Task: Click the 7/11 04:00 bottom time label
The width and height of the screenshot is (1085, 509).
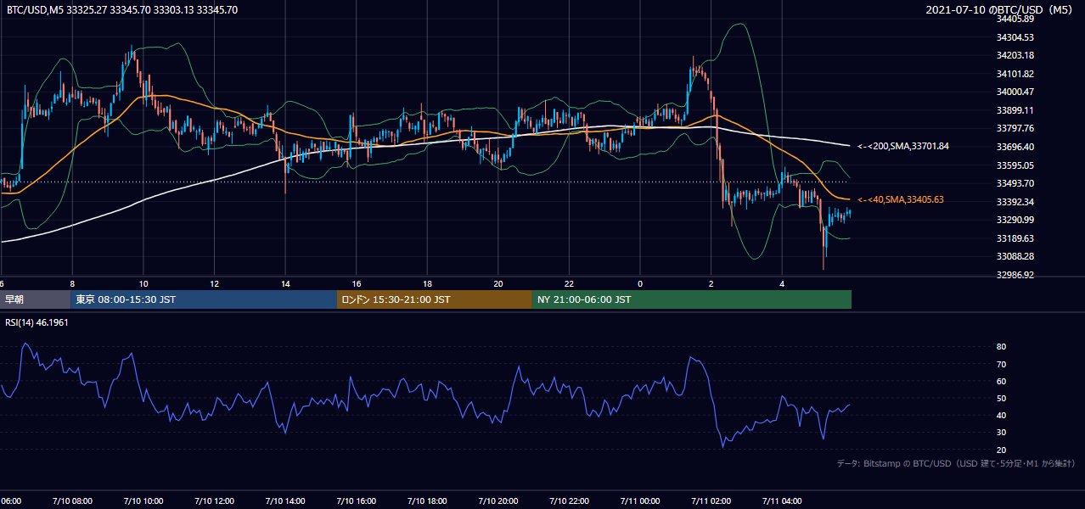Action: [x=782, y=501]
